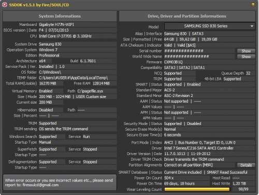
Task: Select the 48-bit LBA Supported value
Action: (232, 79)
